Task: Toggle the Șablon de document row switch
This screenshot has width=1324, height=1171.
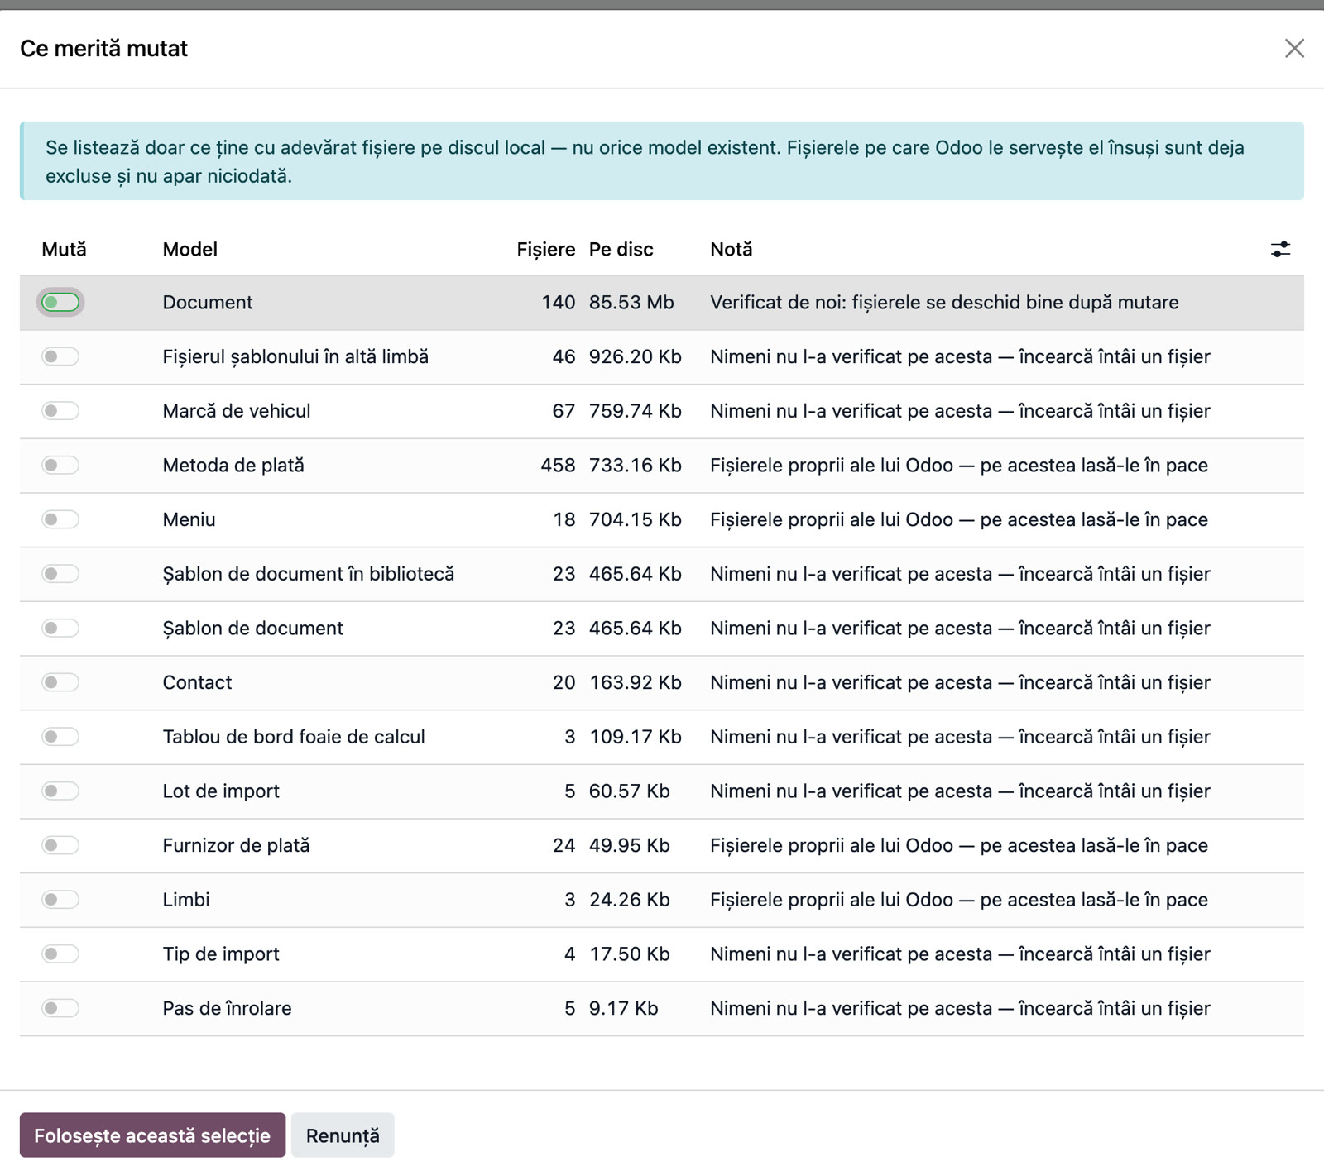Action: pos(60,629)
